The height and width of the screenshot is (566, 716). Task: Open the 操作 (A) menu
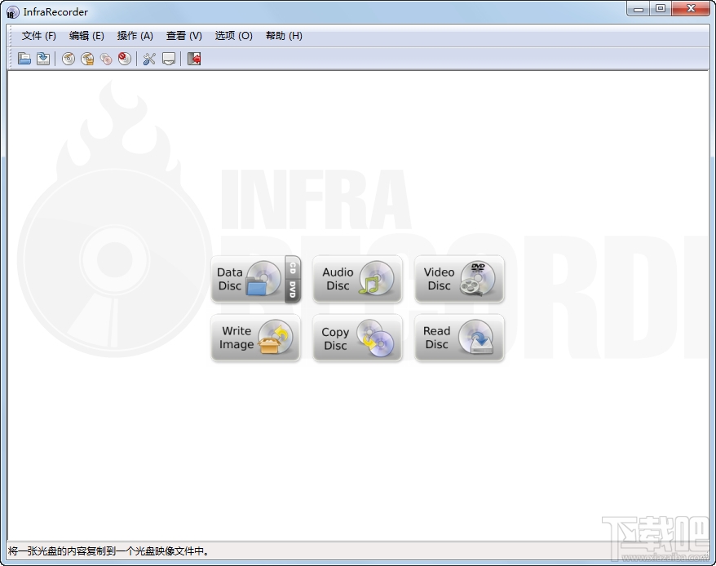coord(135,36)
